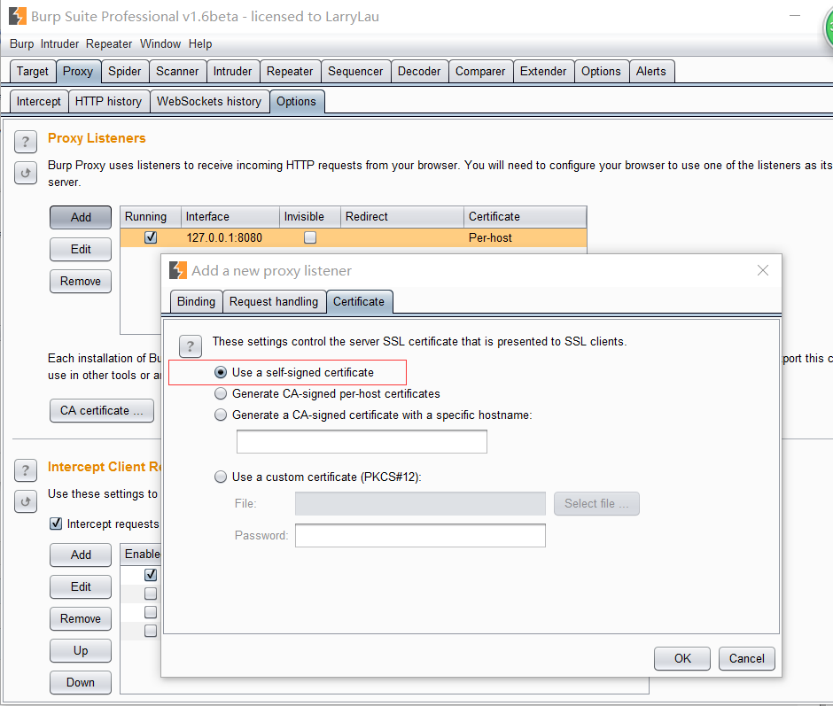Open the Intercept sub-tab
833x706 pixels.
click(39, 102)
